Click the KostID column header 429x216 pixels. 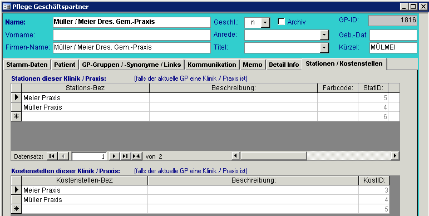[374, 180]
